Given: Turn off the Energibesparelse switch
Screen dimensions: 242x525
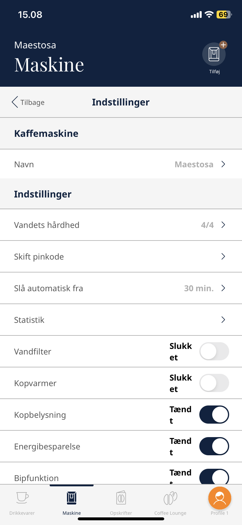Looking at the screenshot, I should pyautogui.click(x=214, y=446).
